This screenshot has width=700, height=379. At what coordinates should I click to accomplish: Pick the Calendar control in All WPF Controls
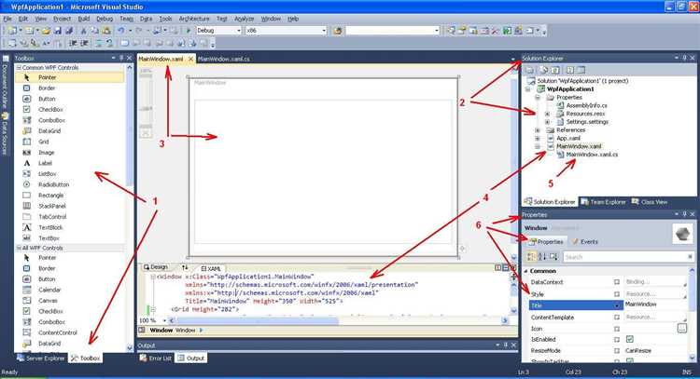70,290
